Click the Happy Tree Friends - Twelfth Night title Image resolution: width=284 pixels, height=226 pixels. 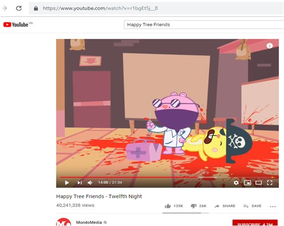click(x=99, y=196)
